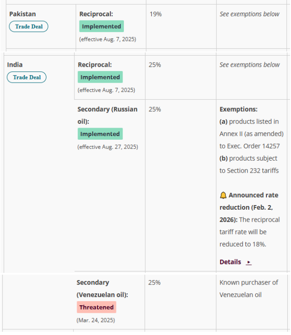Click India's Trade Deal badge

(x=26, y=77)
